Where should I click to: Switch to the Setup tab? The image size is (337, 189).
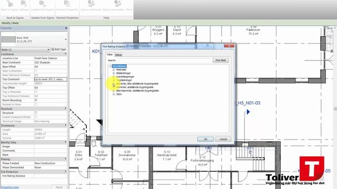118,55
